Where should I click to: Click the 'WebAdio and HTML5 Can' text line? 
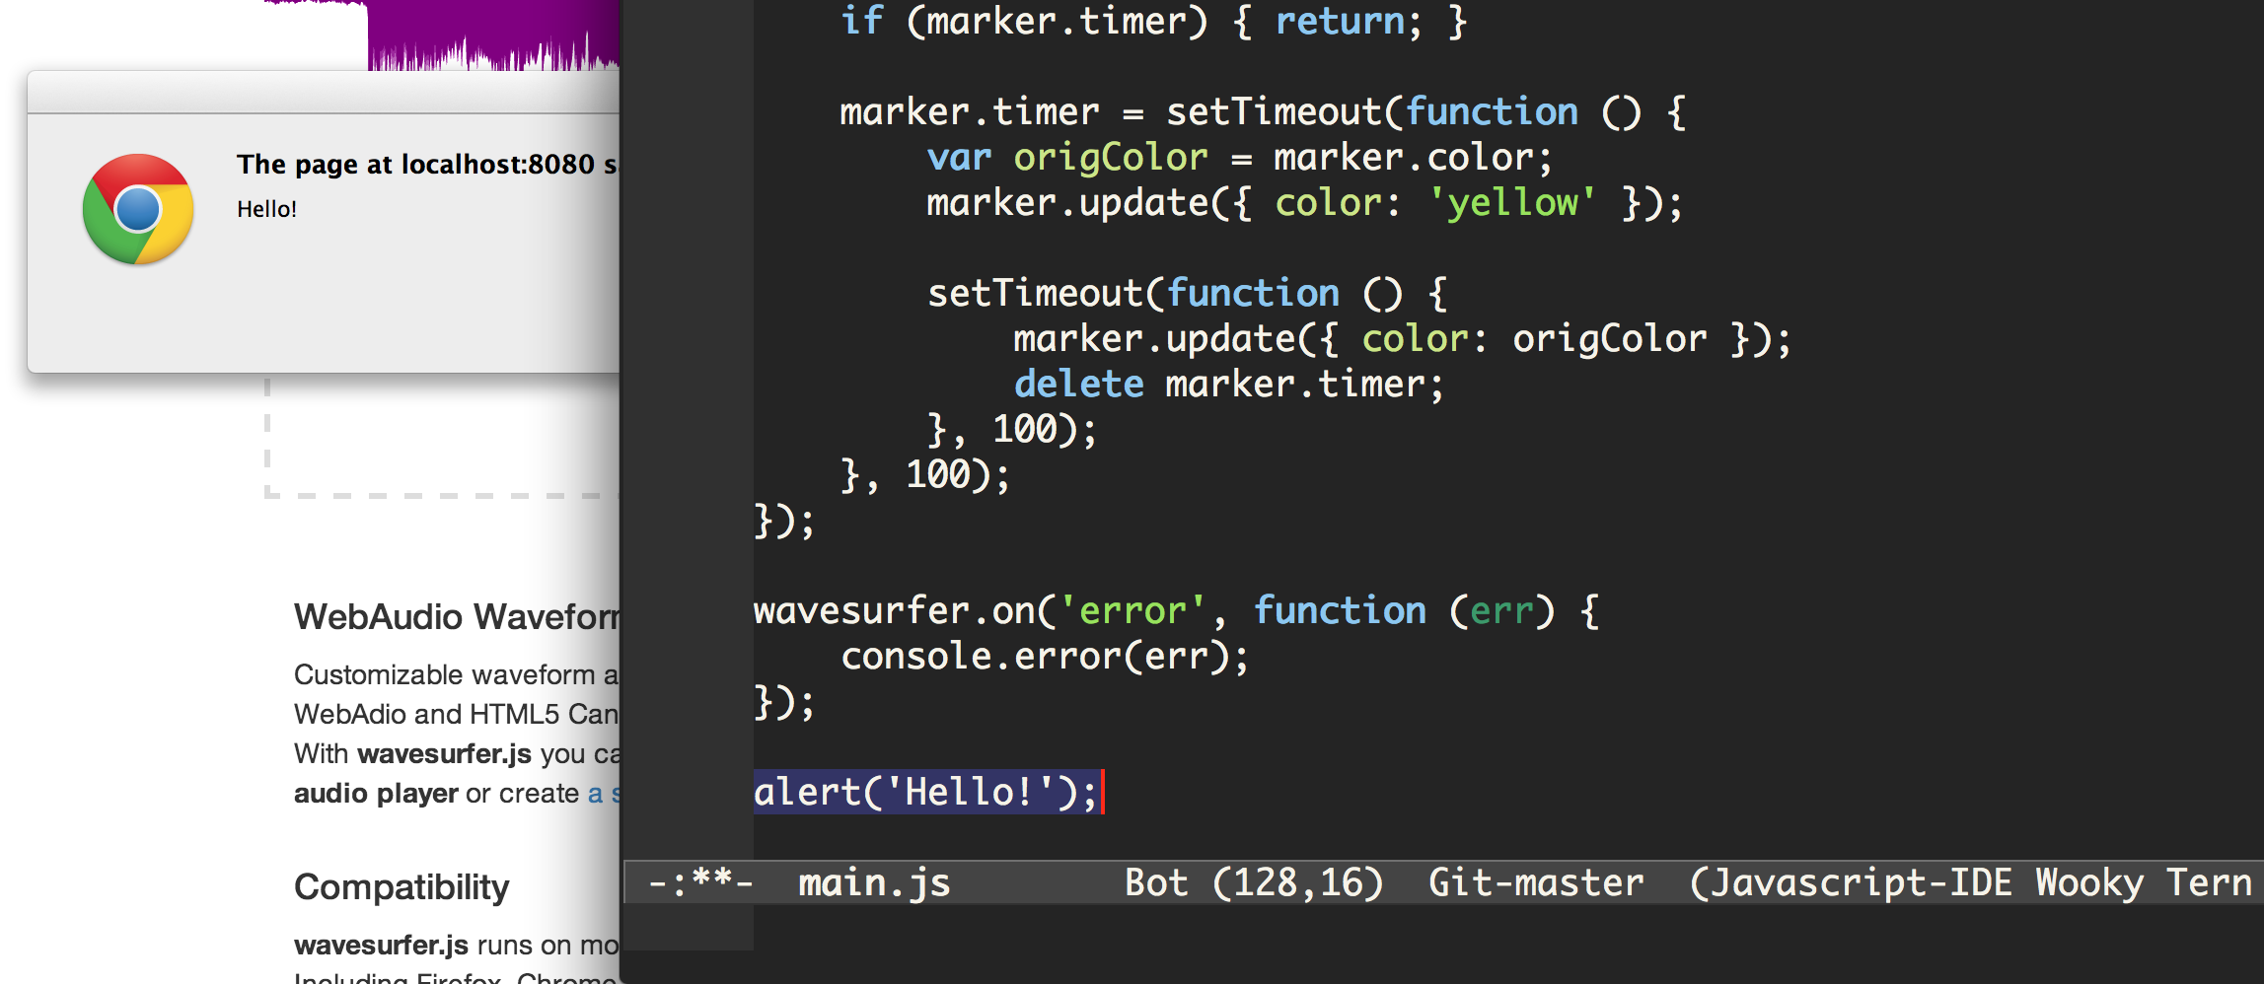click(x=457, y=714)
